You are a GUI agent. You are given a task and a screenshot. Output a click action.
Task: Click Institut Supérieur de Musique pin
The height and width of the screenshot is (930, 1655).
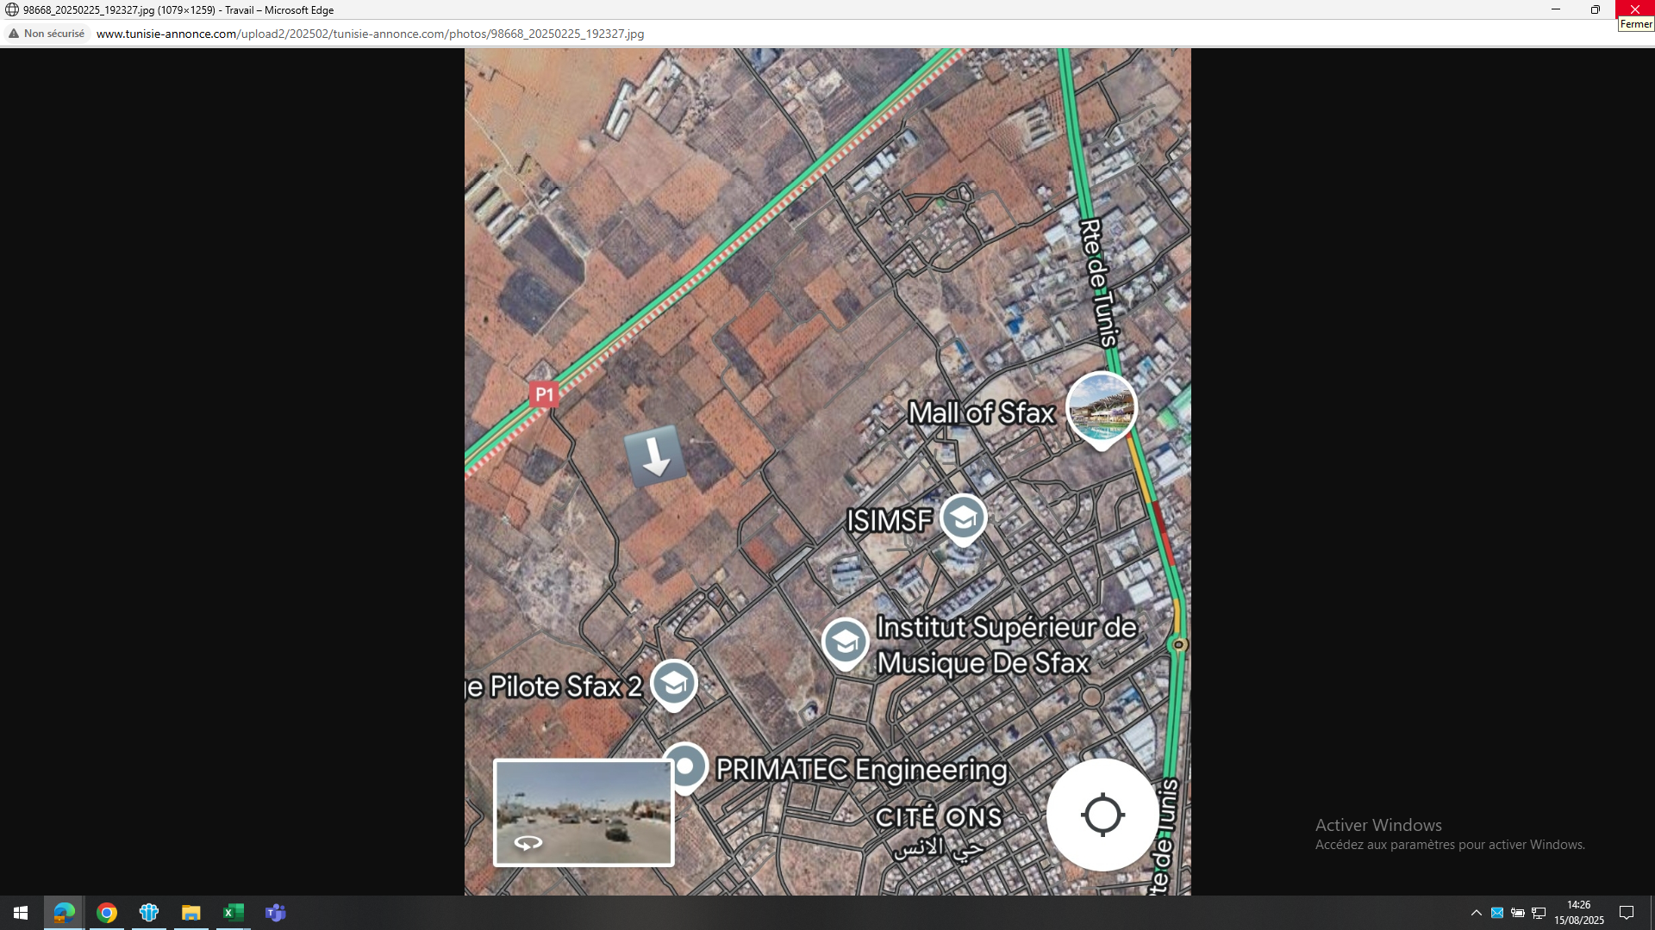pyautogui.click(x=845, y=642)
